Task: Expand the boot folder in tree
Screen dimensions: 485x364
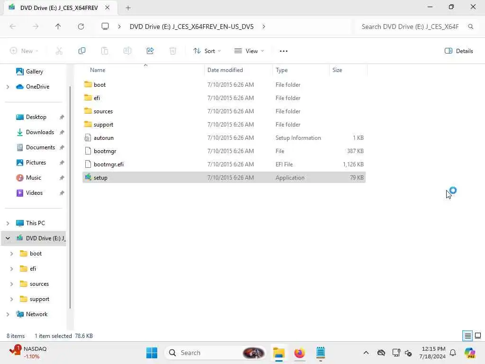Action: (12, 254)
